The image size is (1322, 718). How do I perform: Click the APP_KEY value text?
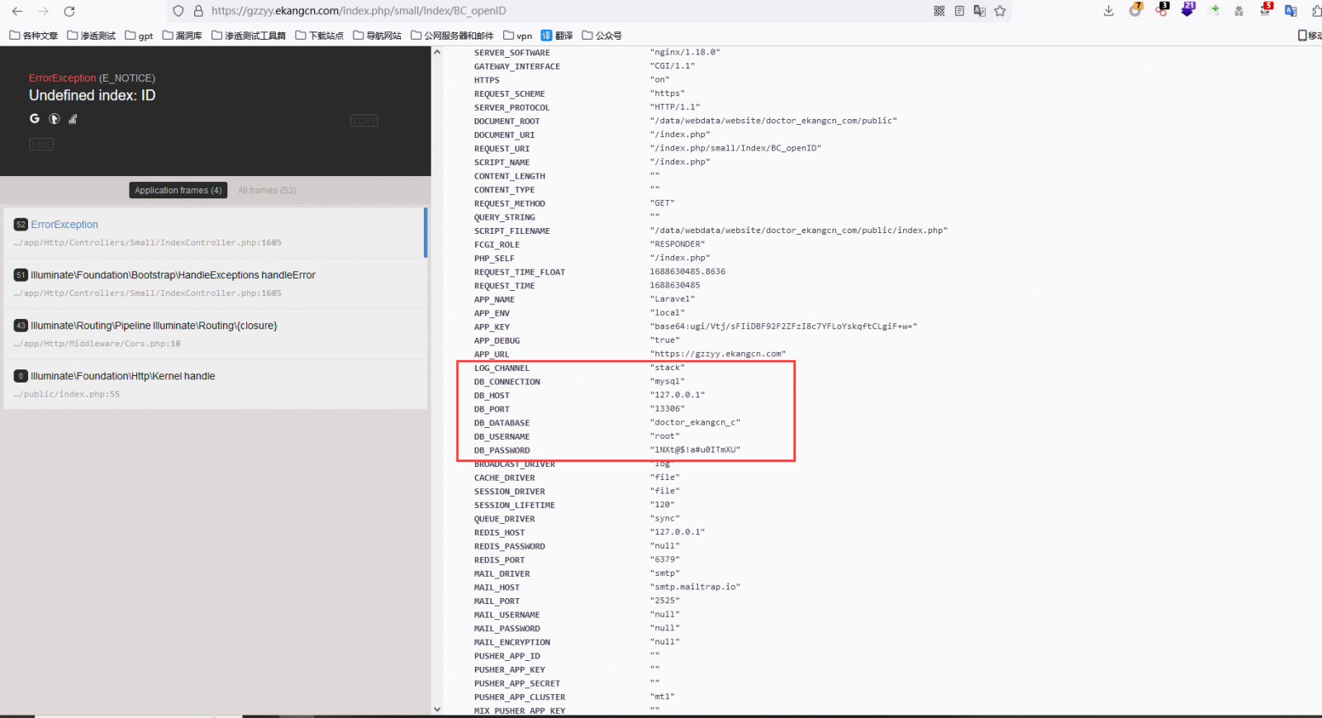pyautogui.click(x=783, y=326)
